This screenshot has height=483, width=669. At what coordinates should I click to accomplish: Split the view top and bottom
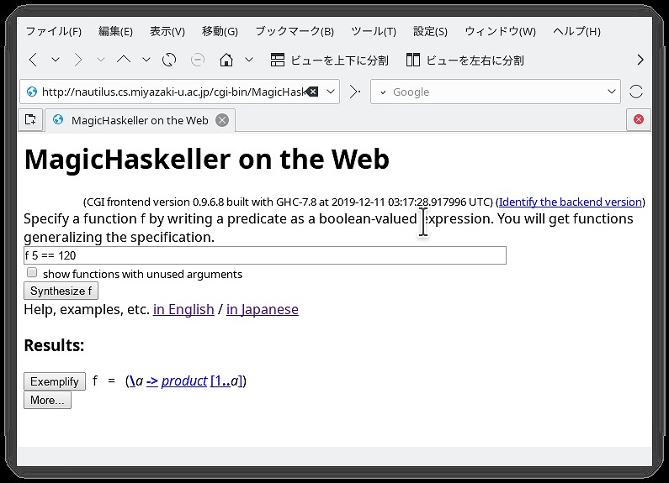(x=329, y=60)
